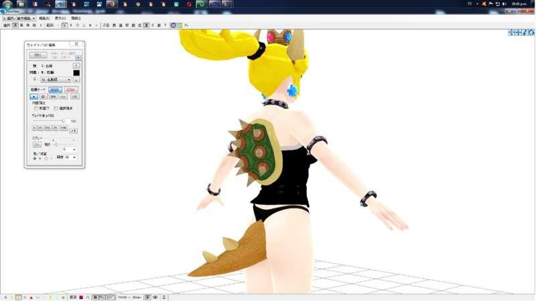Open the 選択/基本編集 mode dropdown
536x301 pixels.
pos(19,18)
